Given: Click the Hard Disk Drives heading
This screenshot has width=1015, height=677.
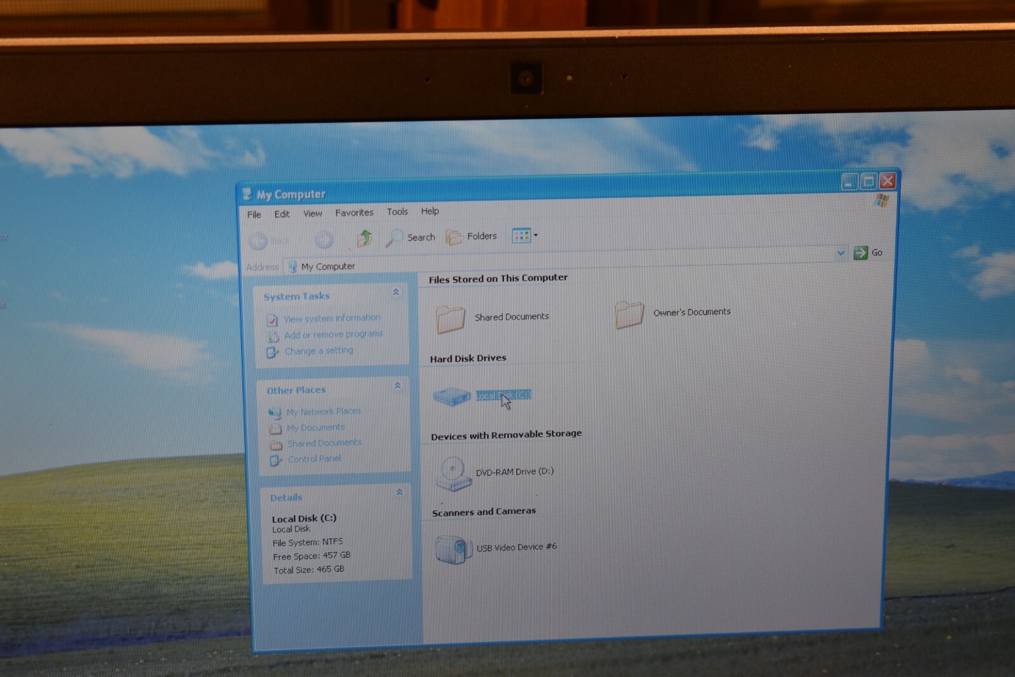Looking at the screenshot, I should [x=468, y=358].
